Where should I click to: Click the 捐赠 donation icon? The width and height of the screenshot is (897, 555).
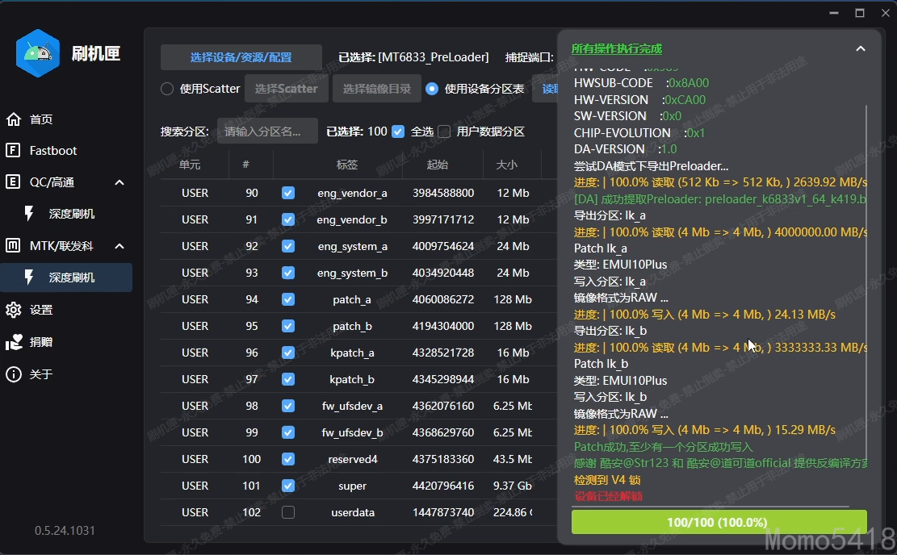coord(14,342)
